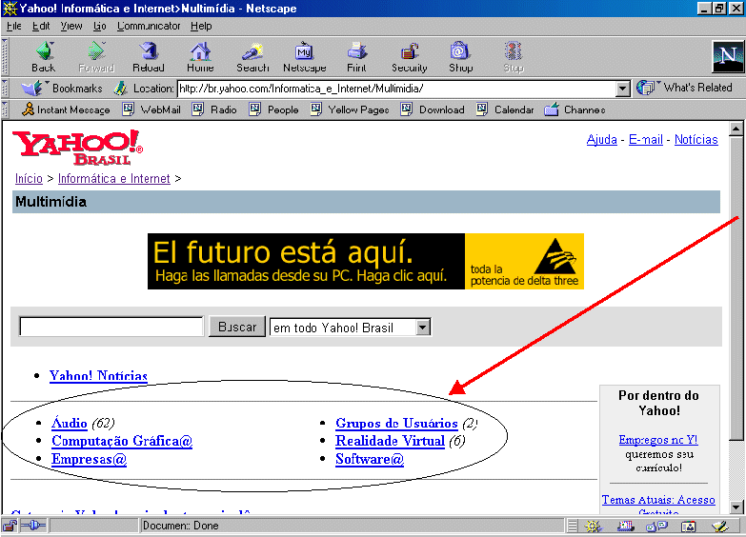
Task: Reload the current page
Action: (149, 57)
